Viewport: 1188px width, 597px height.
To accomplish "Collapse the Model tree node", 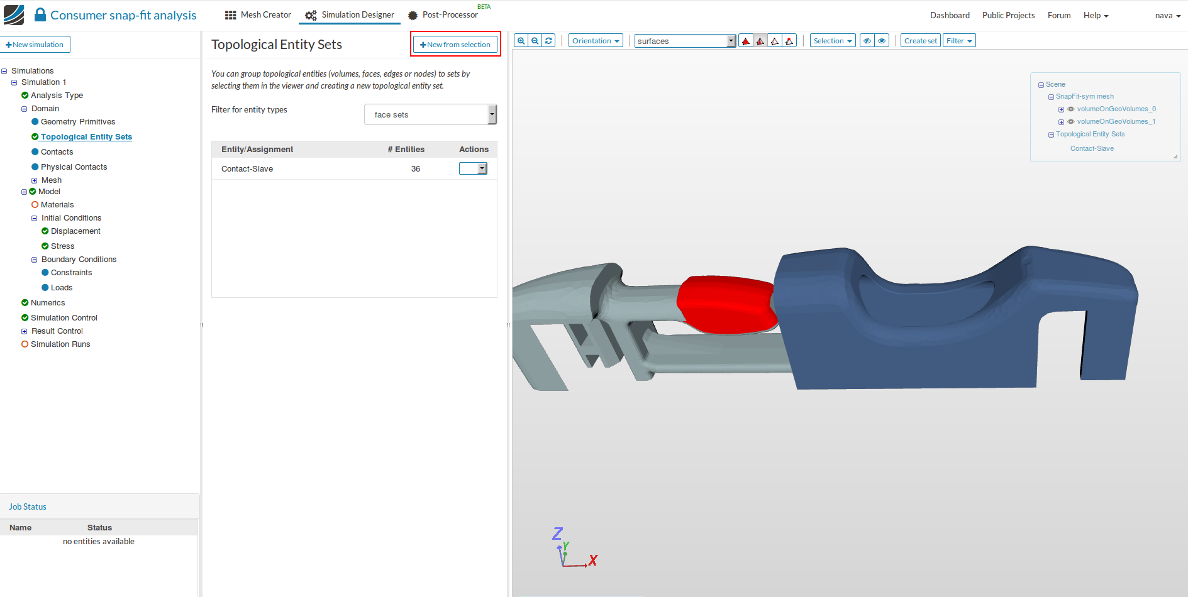I will click(25, 192).
